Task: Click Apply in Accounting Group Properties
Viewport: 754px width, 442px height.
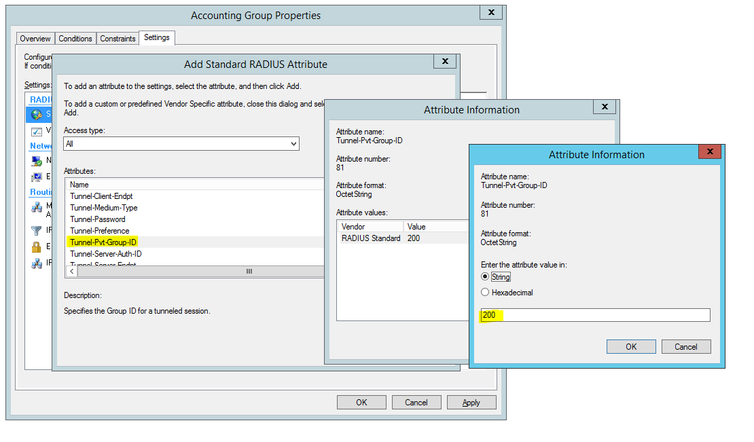Action: tap(471, 402)
